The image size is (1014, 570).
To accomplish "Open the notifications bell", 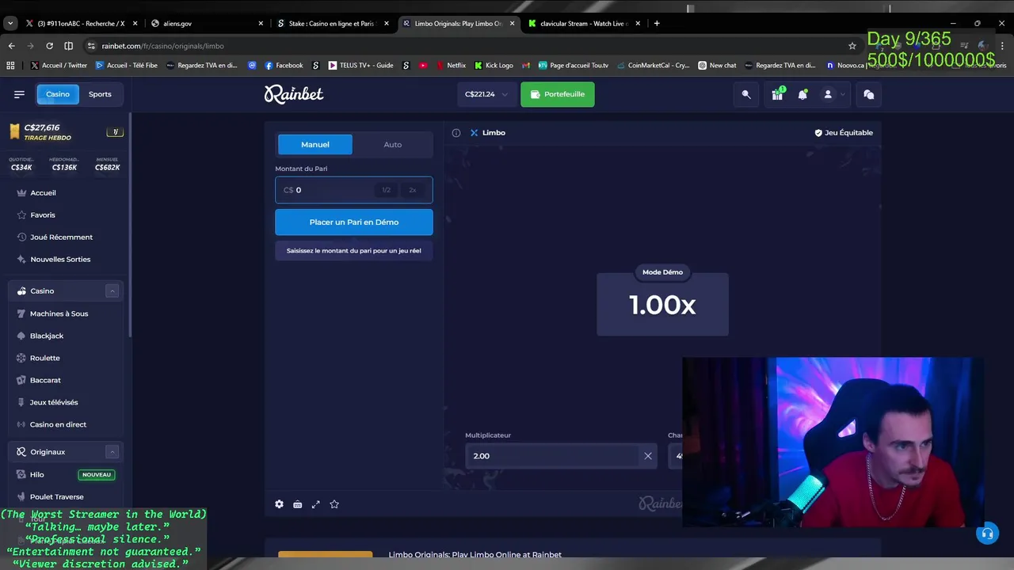I will 802,94.
